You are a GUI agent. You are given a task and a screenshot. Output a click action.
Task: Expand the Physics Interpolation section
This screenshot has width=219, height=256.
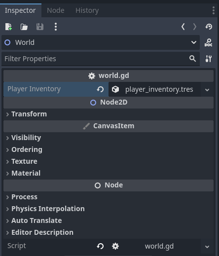pyautogui.click(x=109, y=209)
